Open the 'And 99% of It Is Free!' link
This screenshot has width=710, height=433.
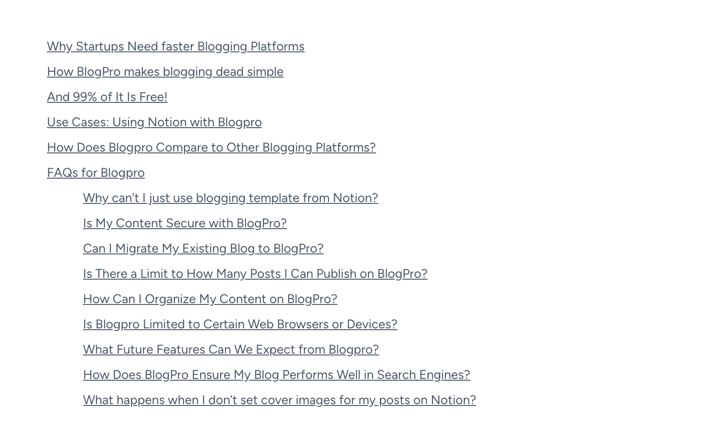coord(107,97)
